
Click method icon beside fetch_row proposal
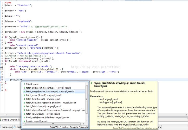pos(24,114)
